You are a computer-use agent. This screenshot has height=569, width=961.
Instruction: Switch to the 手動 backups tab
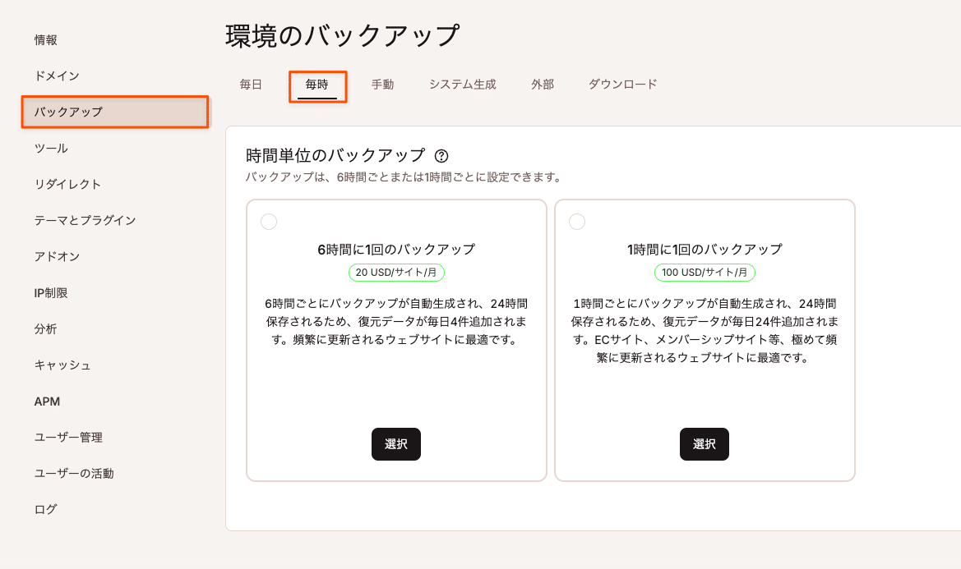[x=383, y=84]
